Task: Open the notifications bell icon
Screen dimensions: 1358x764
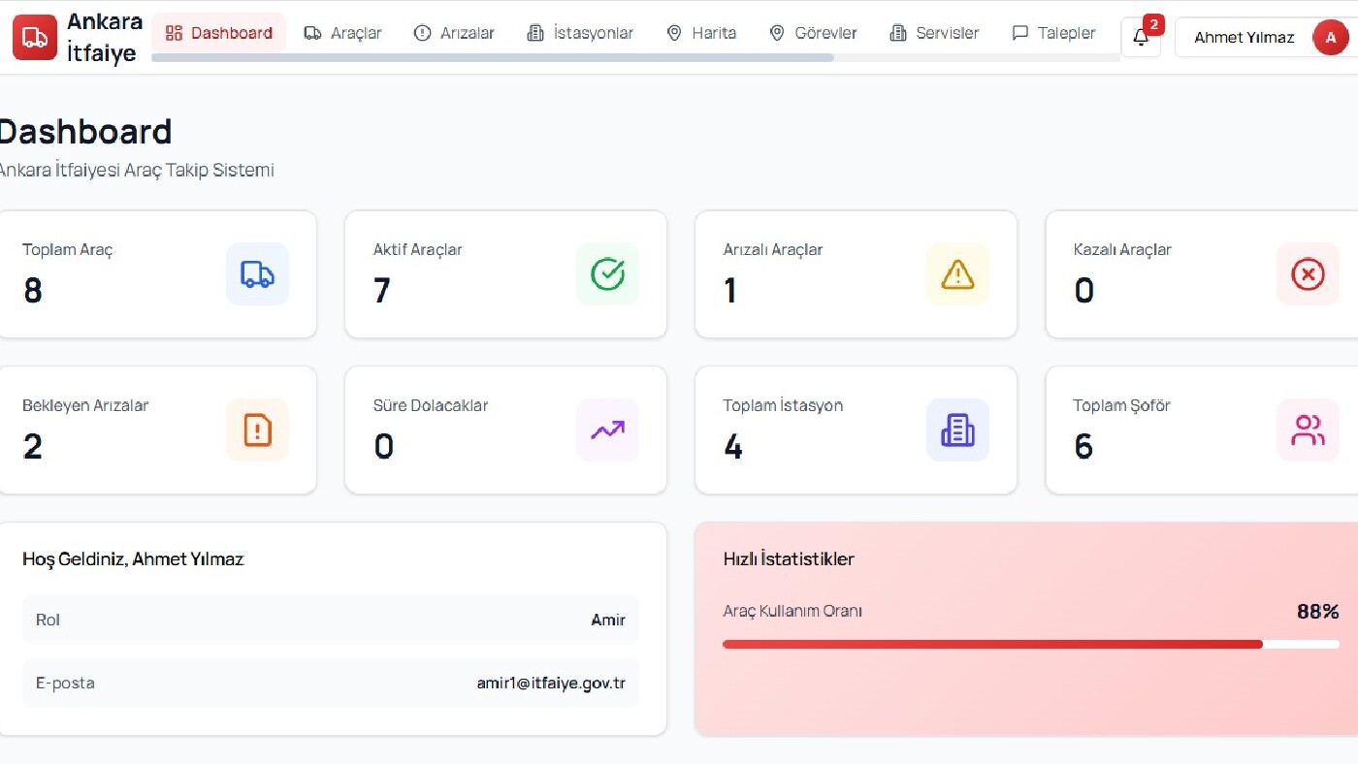Action: [1141, 38]
